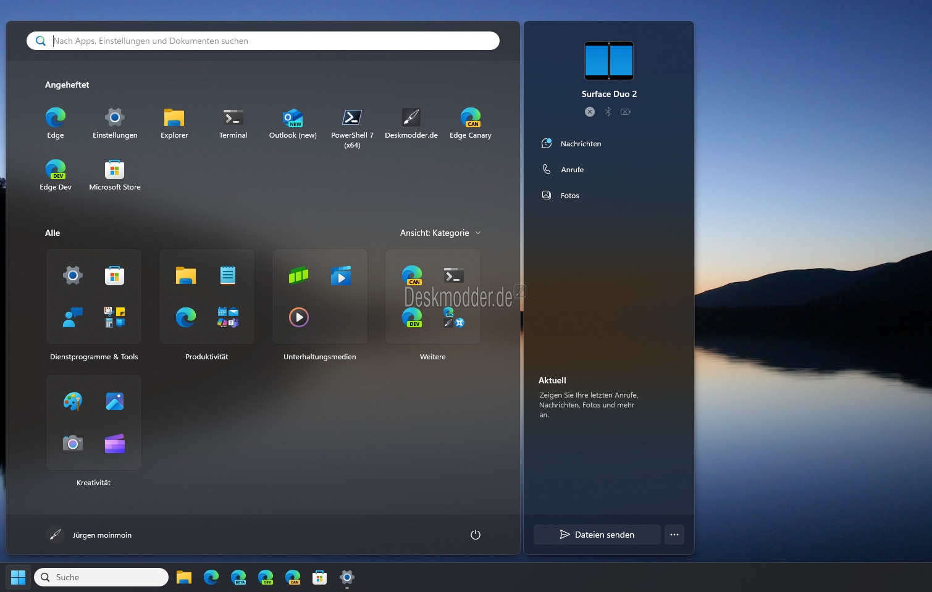This screenshot has height=592, width=932.
Task: Open Nachrichten in phone panel
Action: pyautogui.click(x=571, y=143)
